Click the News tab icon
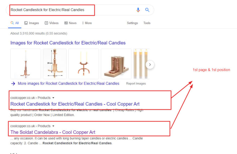The image size is (237, 154). tap(66, 23)
